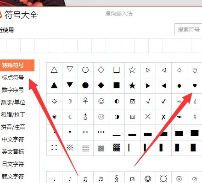Pick the sad face symbol

click(x=101, y=117)
